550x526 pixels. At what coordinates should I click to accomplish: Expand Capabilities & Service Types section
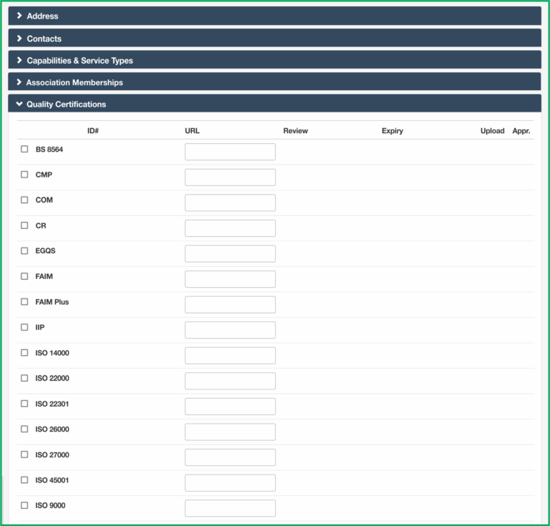point(275,60)
